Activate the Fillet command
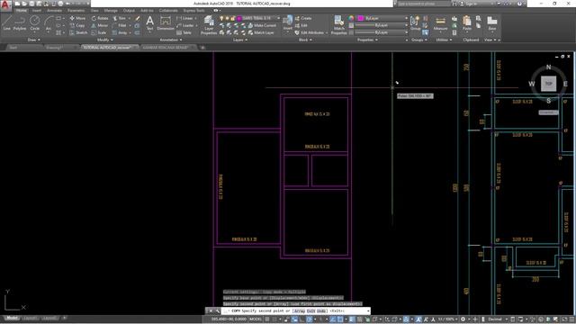Screen dimensions: 576x324 (120, 25)
